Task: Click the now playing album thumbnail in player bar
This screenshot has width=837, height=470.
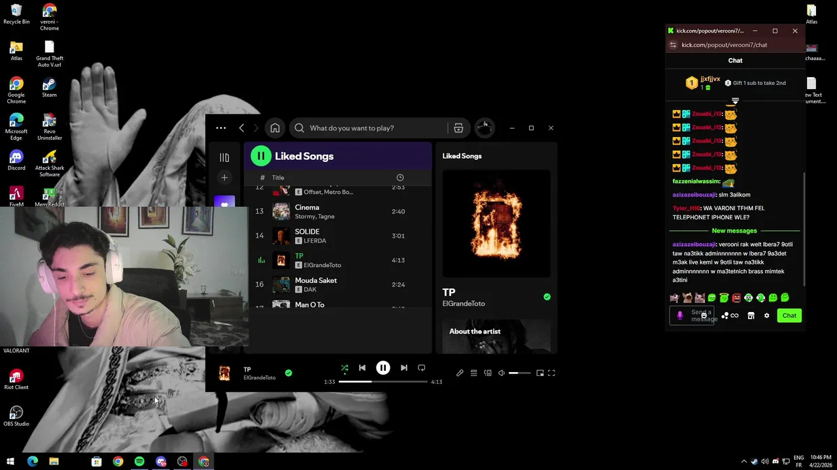Action: click(x=224, y=373)
